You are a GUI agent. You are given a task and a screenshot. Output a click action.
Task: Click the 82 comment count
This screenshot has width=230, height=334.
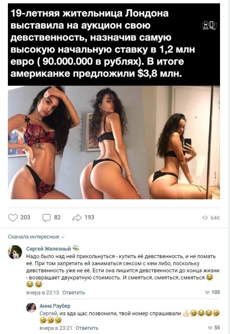(x=57, y=218)
